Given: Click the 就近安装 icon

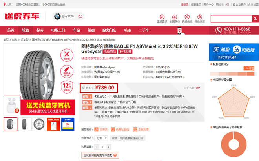Looking at the screenshot, I should click(200, 17).
